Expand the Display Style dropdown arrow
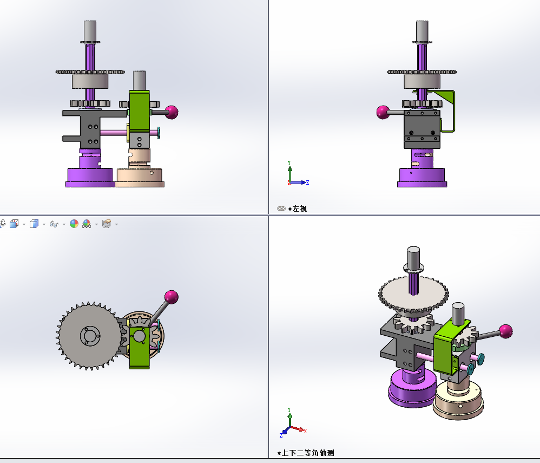This screenshot has width=540, height=463. coord(44,224)
